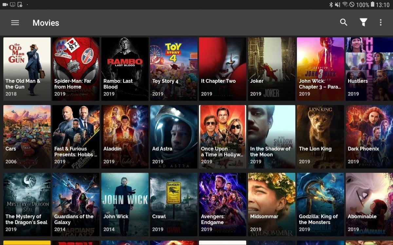The width and height of the screenshot is (393, 245).
Task: Open the Abominable movie poster
Action: (369, 204)
